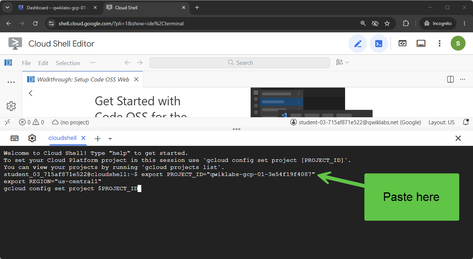Open the Selection menu

pyautogui.click(x=68, y=63)
